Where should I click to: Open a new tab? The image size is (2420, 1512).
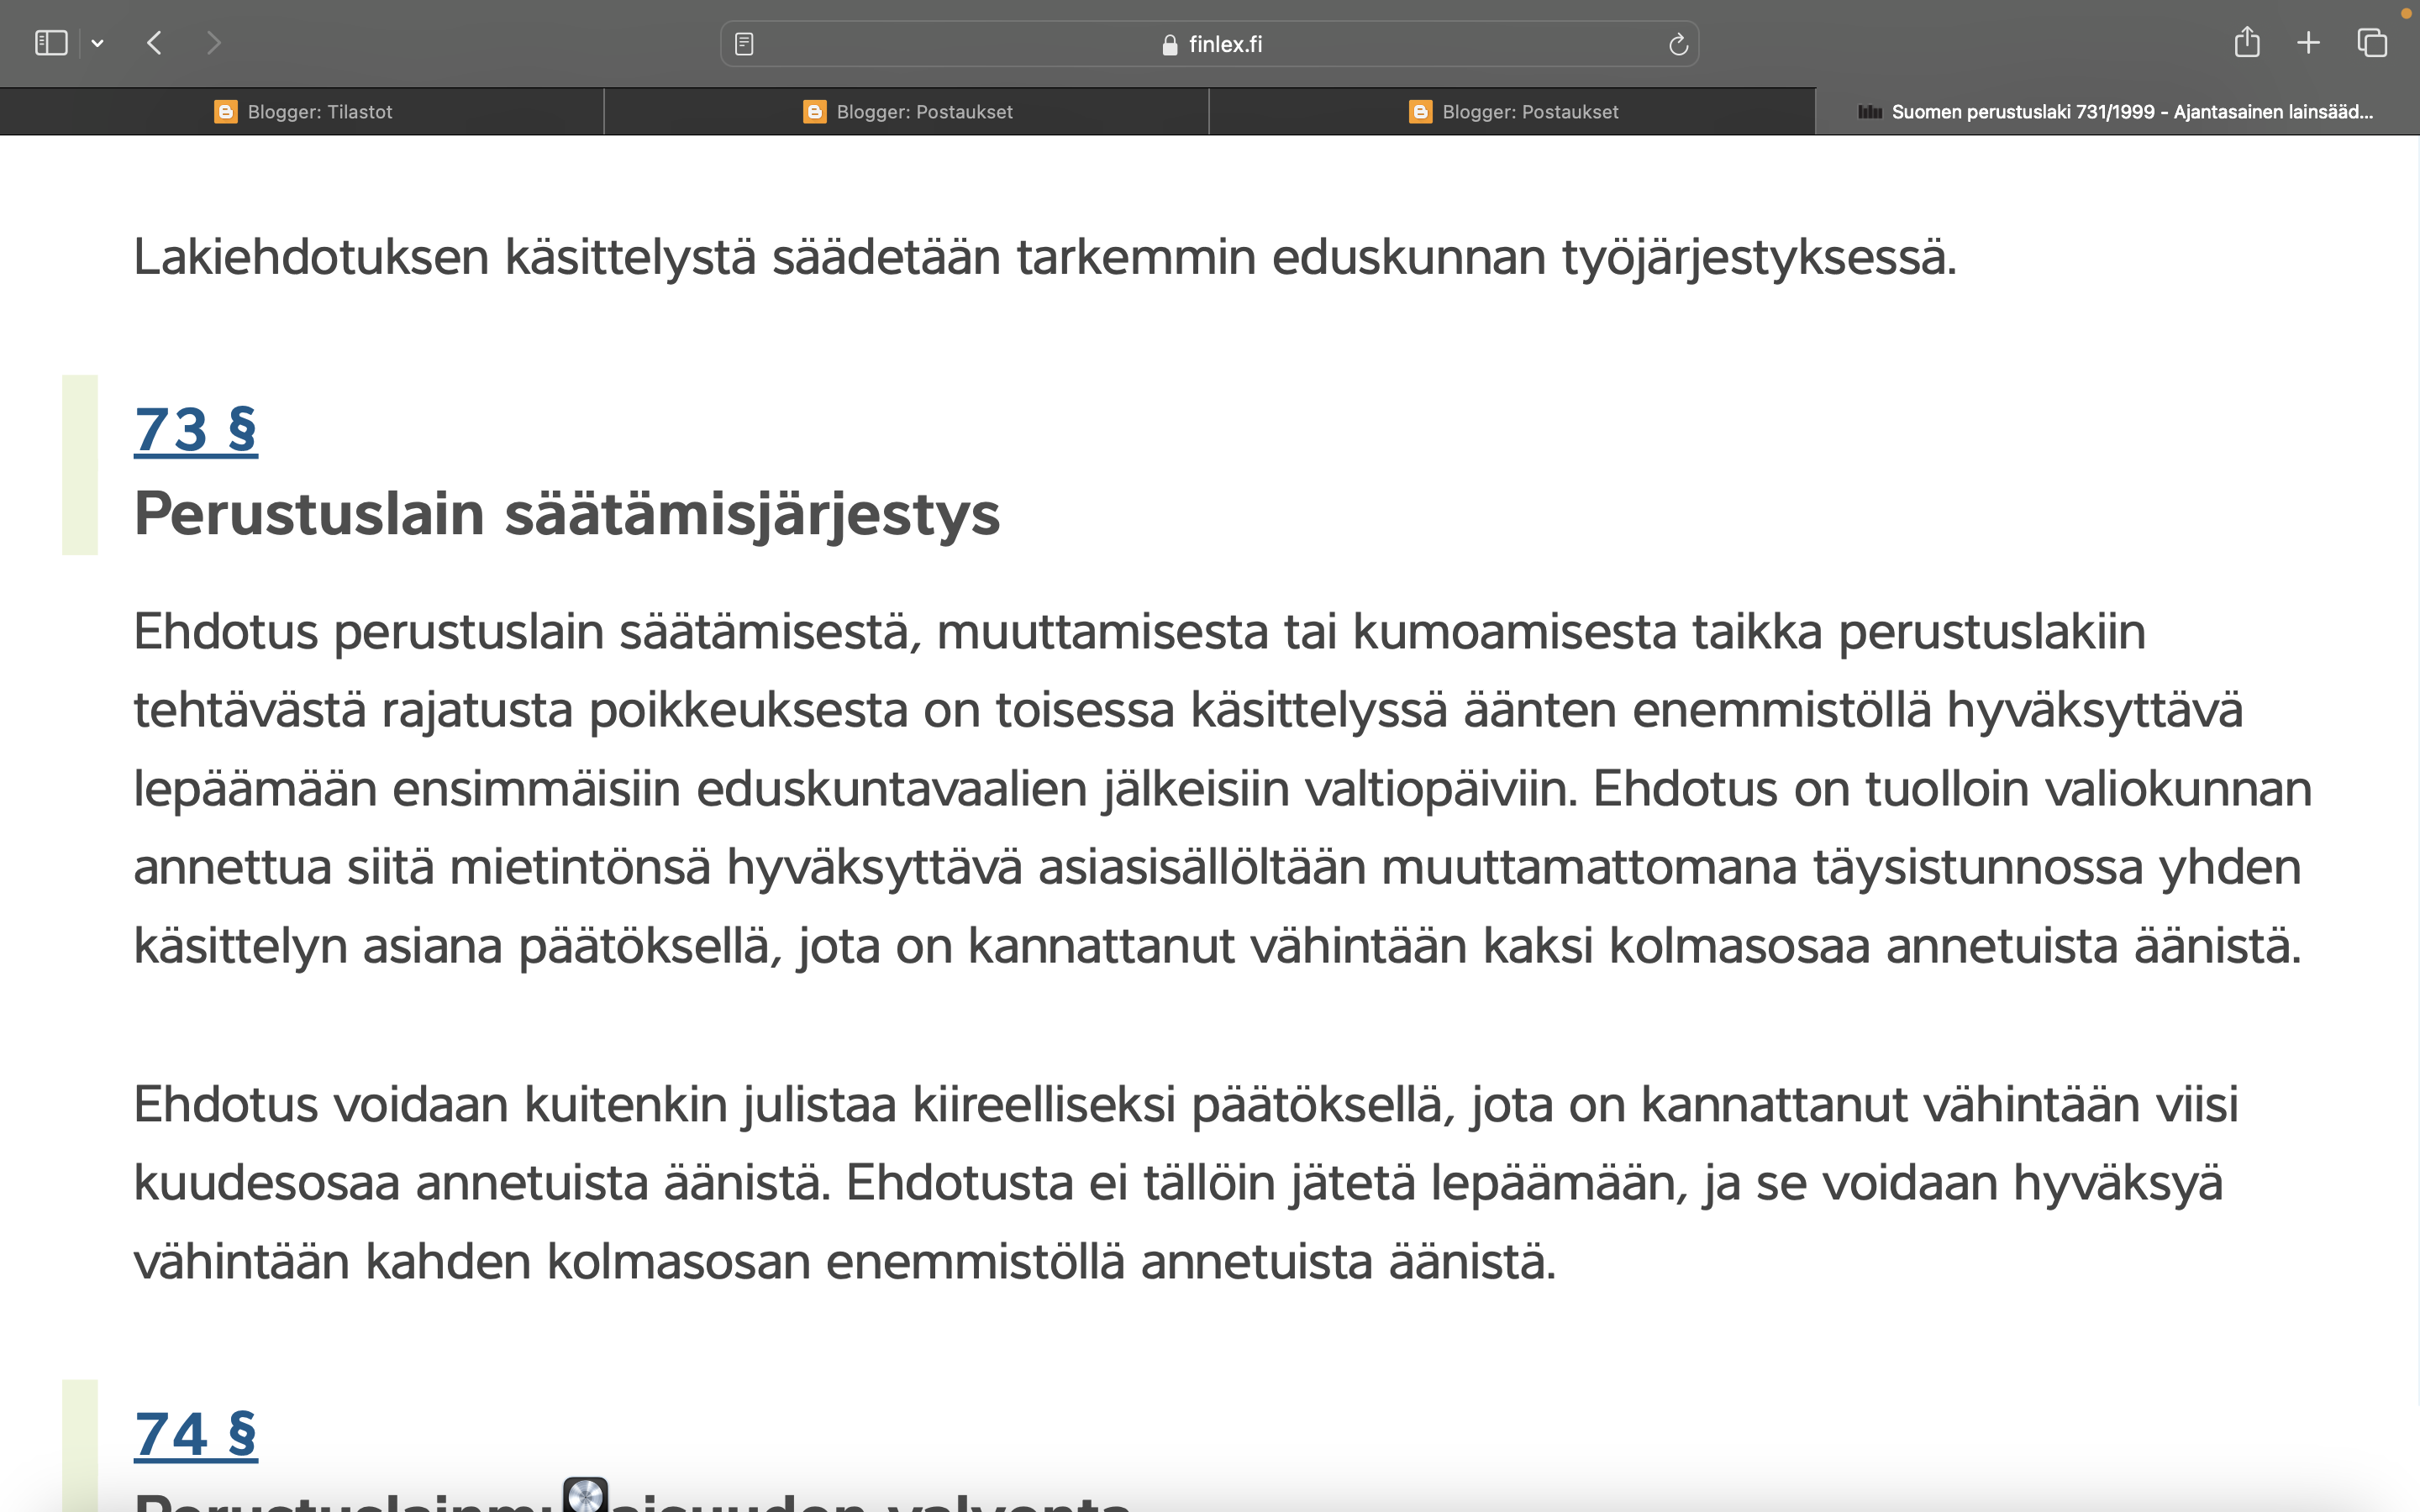click(x=2308, y=43)
